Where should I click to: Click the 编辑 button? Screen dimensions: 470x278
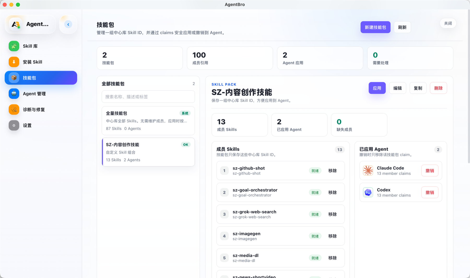click(398, 88)
